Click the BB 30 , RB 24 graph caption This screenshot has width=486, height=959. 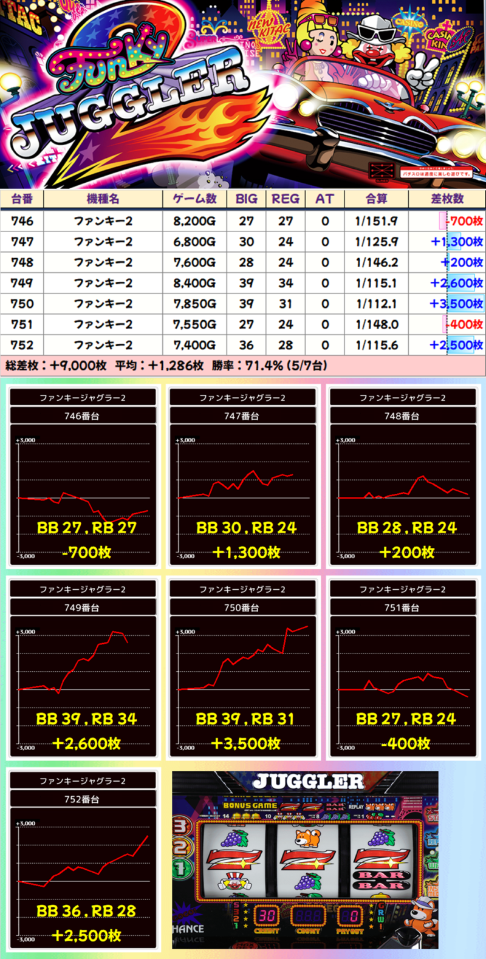(x=247, y=527)
